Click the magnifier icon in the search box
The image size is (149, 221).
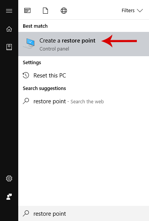tap(26, 213)
